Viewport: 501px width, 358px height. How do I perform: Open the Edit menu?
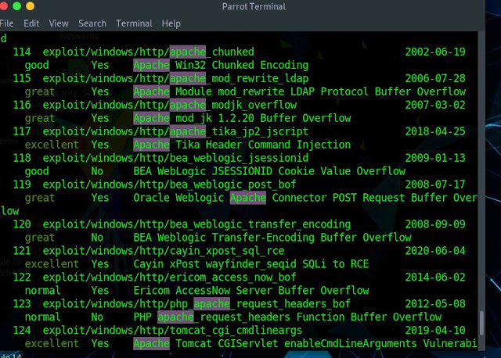click(31, 23)
